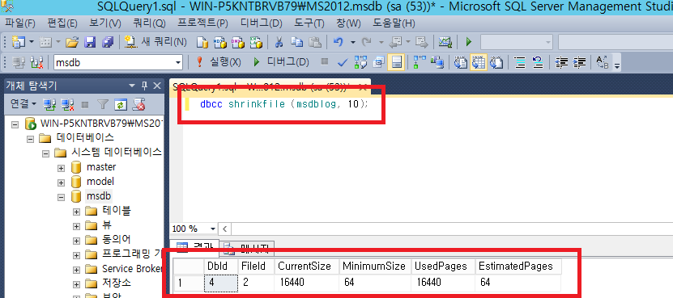
Task: Click the Open File folder icon
Action: 72,42
